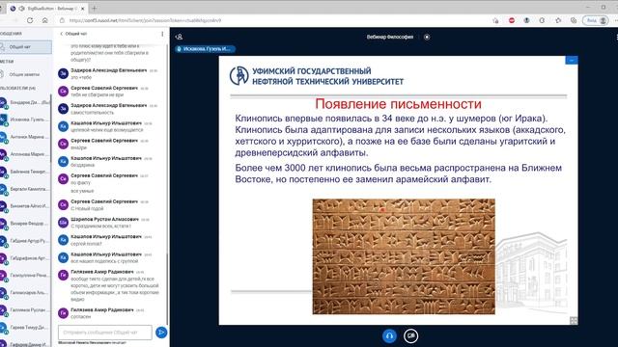Image resolution: width=618 pixels, height=347 pixels.
Task: Click the chat messages scrollbar
Action: [167, 289]
